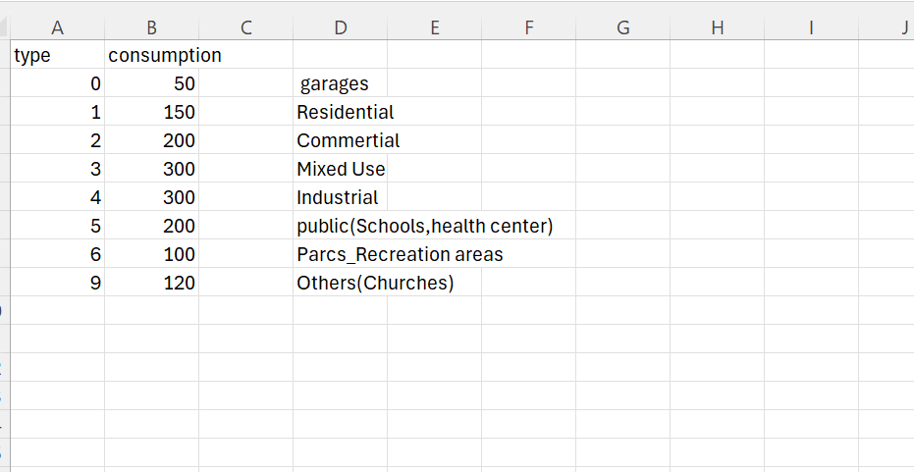The height and width of the screenshot is (472, 914).
Task: Click the column D header
Action: 340,27
